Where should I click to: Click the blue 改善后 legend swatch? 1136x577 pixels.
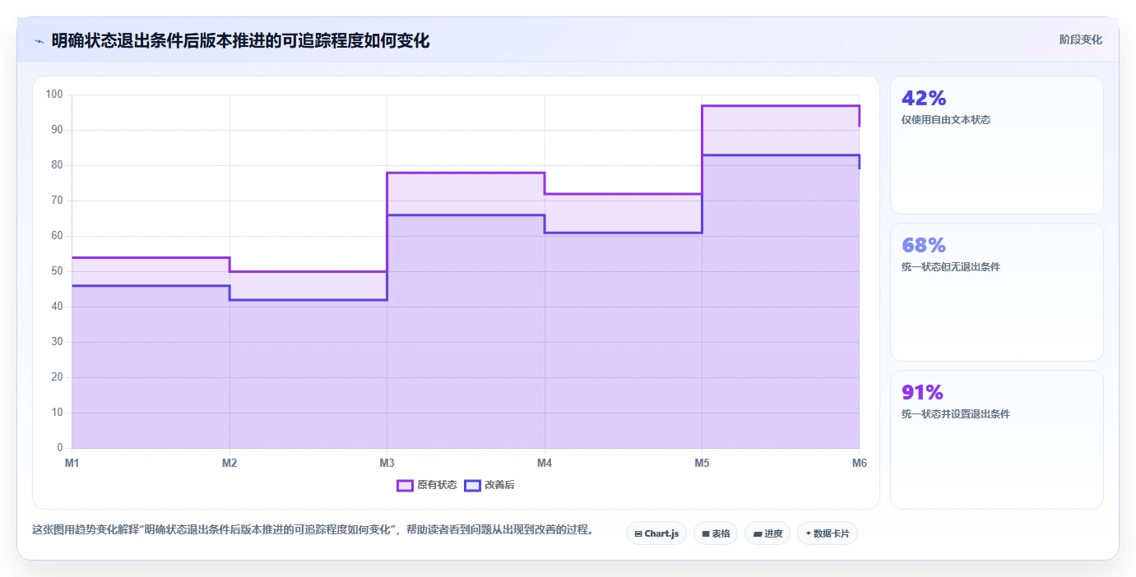pos(472,485)
